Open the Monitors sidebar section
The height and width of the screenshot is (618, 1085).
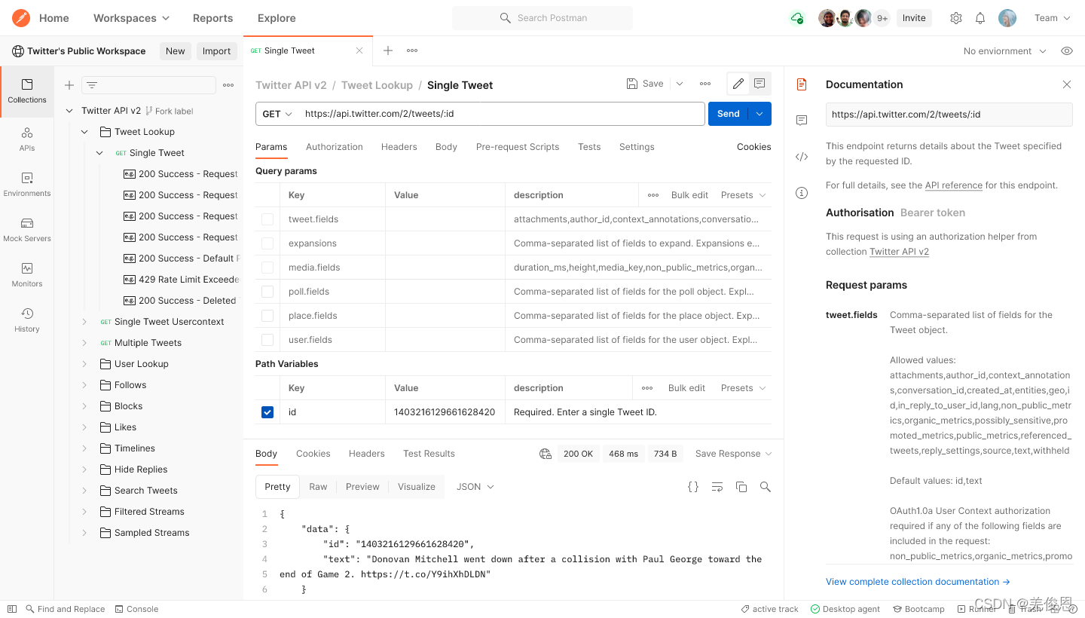click(x=27, y=275)
